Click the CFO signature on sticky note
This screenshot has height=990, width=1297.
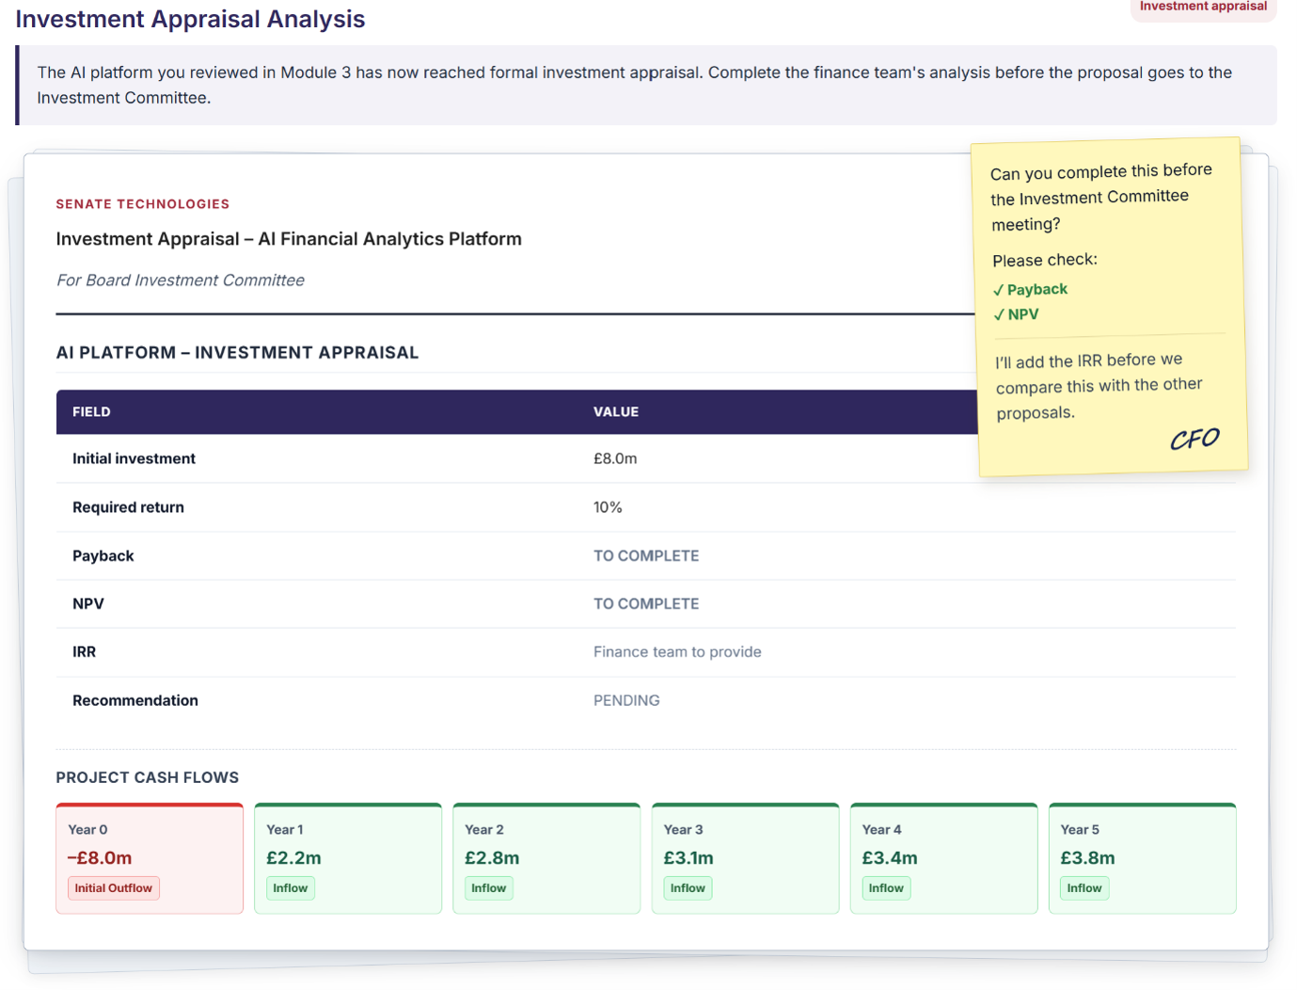click(1194, 439)
